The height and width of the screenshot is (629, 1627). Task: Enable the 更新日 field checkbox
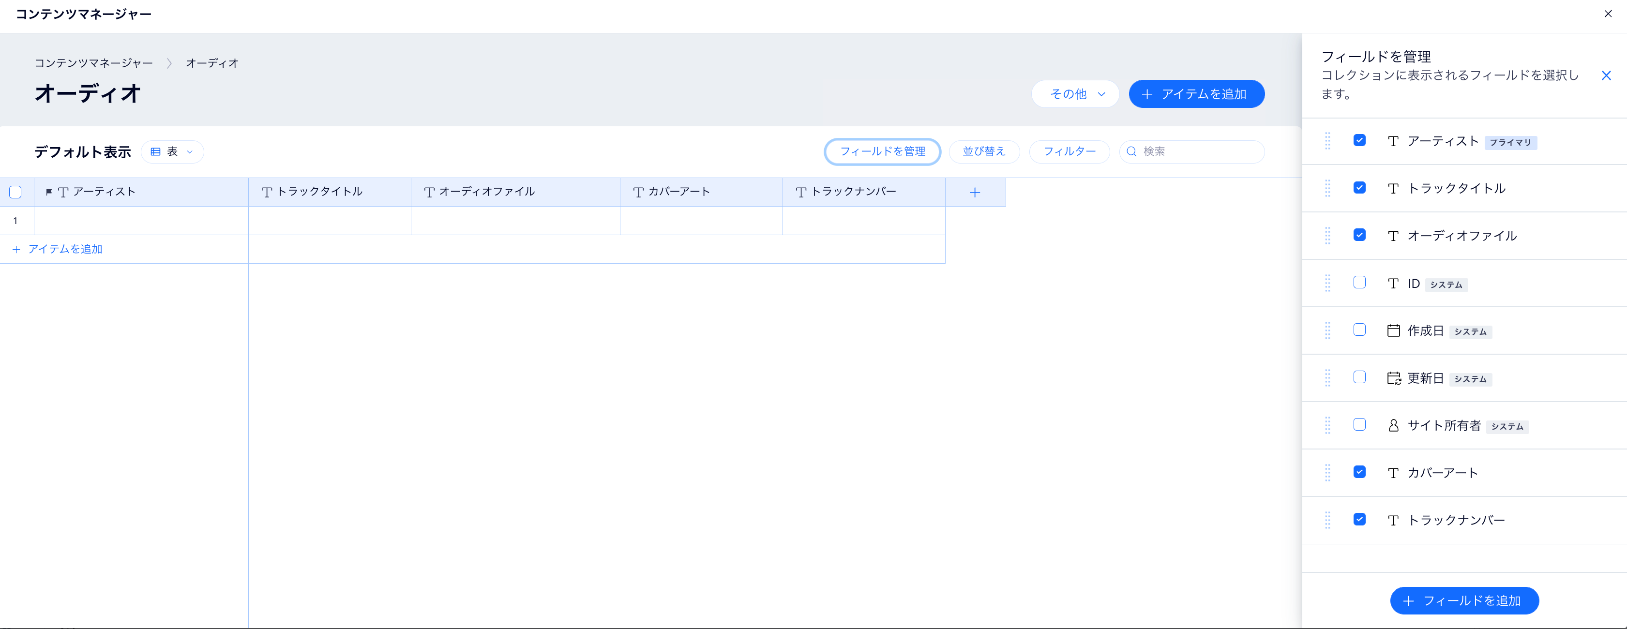pyautogui.click(x=1359, y=377)
